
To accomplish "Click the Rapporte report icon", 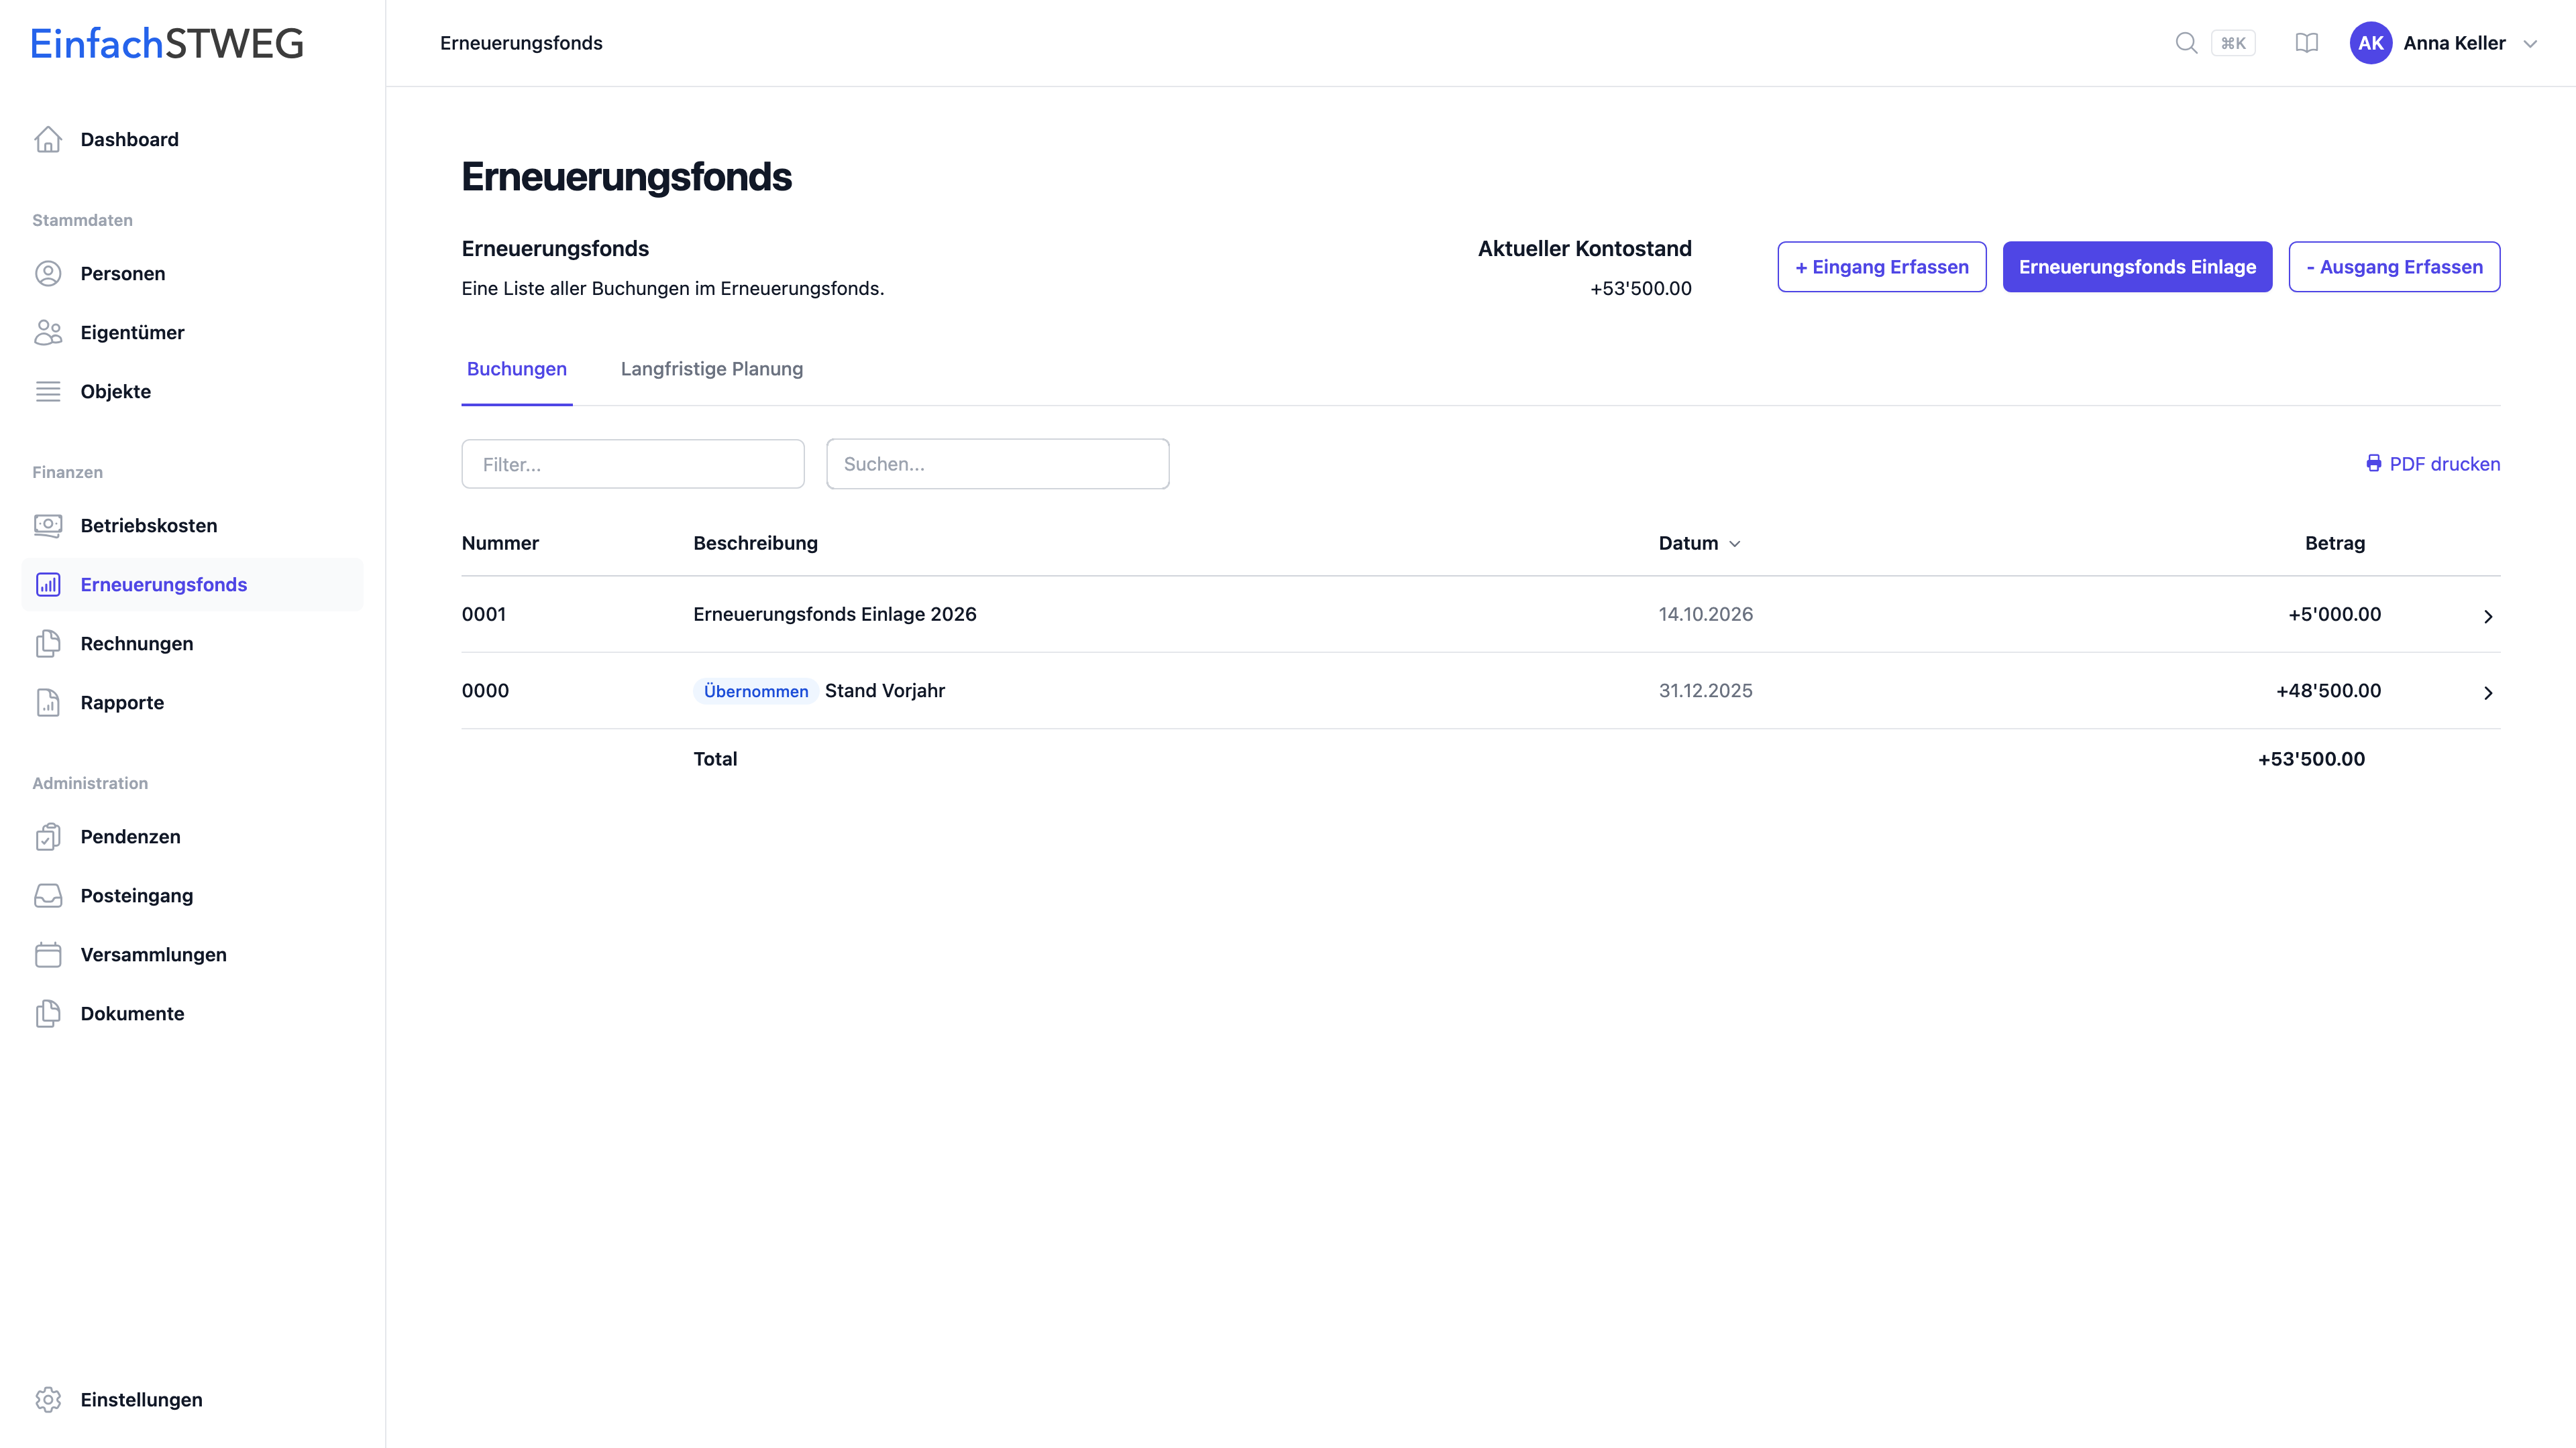I will point(48,703).
